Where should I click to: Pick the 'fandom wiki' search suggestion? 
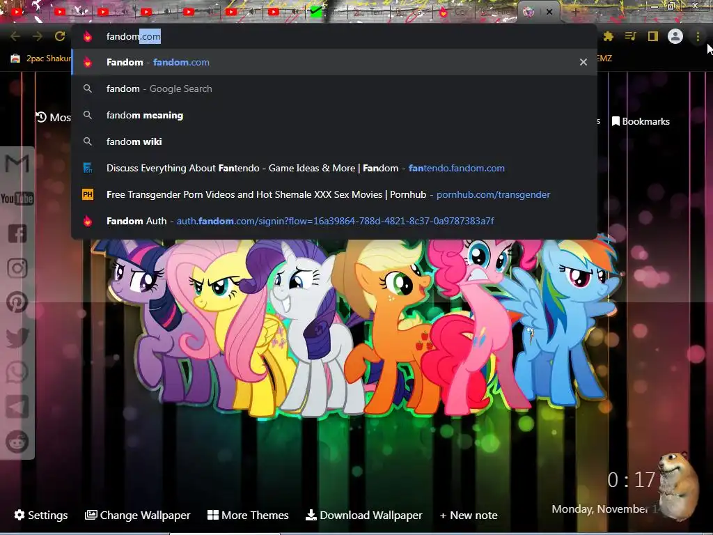click(334, 141)
